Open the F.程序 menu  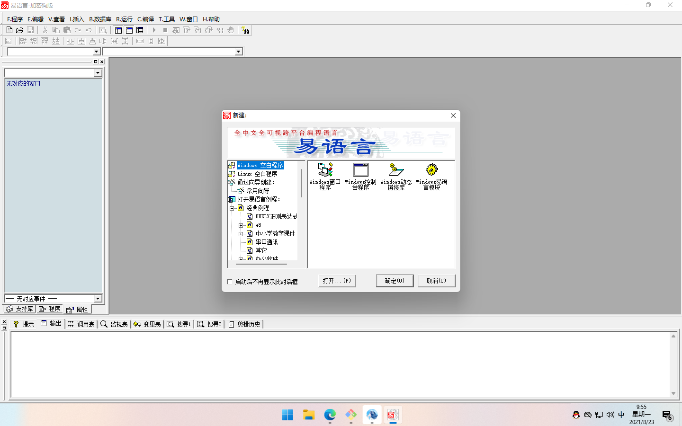(15, 19)
